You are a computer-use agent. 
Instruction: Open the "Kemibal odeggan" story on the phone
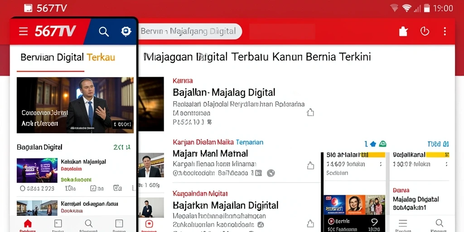(x=90, y=204)
